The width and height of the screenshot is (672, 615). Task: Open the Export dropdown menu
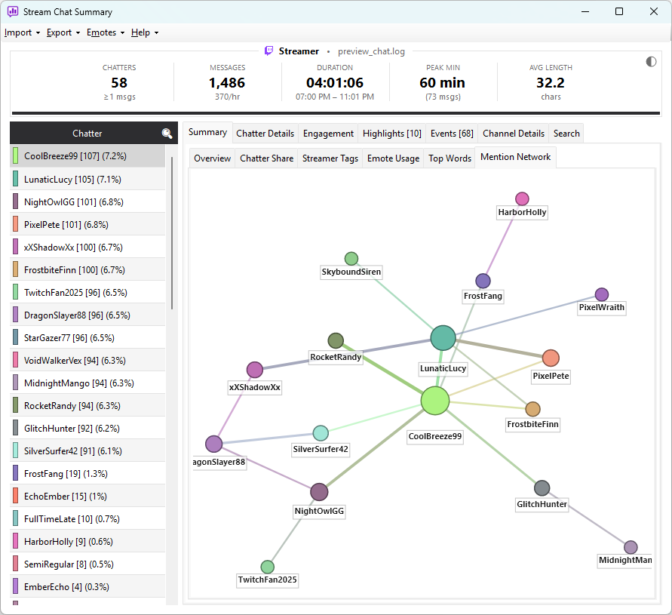[x=63, y=32]
